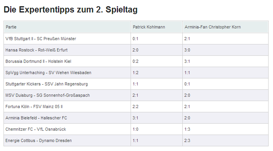Click Korn's 3:0 tip for Hansa Rostock match
The height and width of the screenshot is (151, 273).
(x=187, y=50)
